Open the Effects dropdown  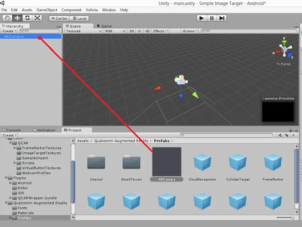[160, 31]
